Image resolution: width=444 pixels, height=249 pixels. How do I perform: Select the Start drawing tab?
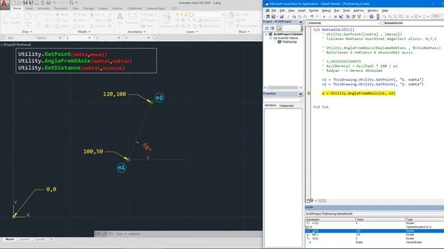(x=10, y=37)
